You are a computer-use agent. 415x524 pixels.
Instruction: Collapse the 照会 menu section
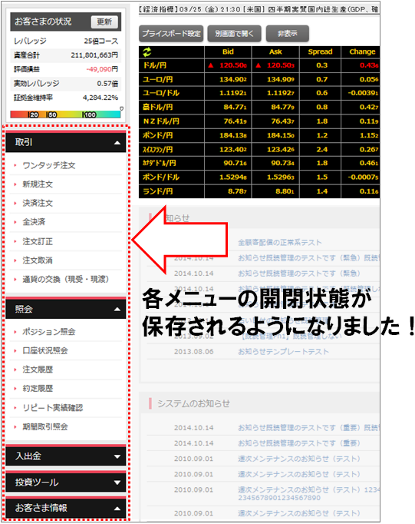(x=66, y=309)
